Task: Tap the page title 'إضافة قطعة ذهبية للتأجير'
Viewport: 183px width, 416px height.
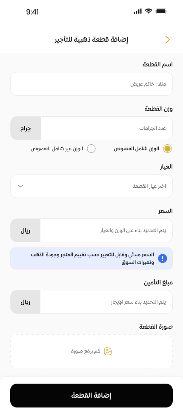Action: point(91,40)
